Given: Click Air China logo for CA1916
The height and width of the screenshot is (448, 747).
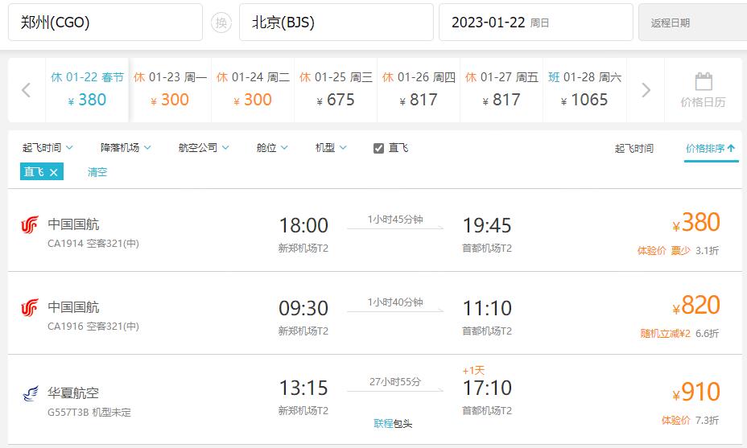Looking at the screenshot, I should pos(29,308).
